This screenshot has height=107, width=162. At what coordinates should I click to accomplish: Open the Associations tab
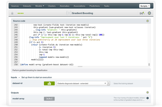(x=79, y=6)
